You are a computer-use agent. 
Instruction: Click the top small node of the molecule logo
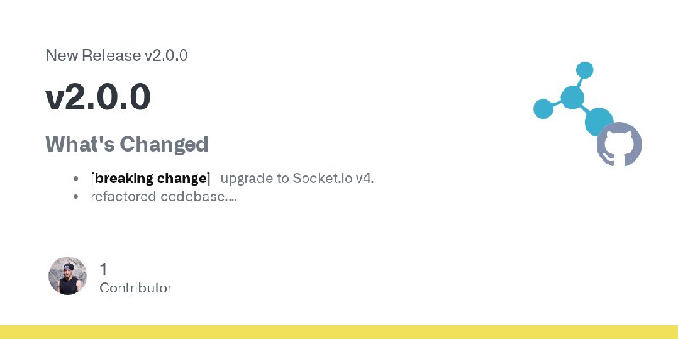585,70
